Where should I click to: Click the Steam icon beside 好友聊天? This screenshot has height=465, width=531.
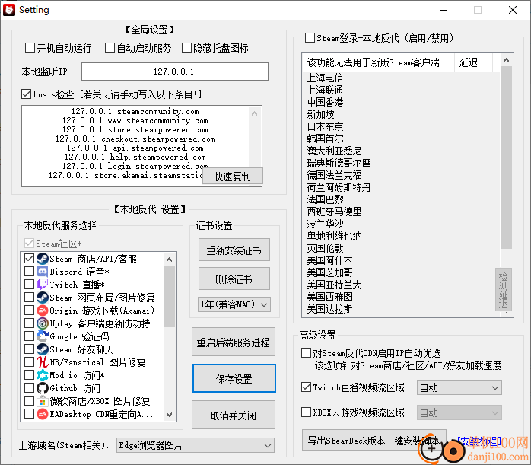pyautogui.click(x=43, y=349)
